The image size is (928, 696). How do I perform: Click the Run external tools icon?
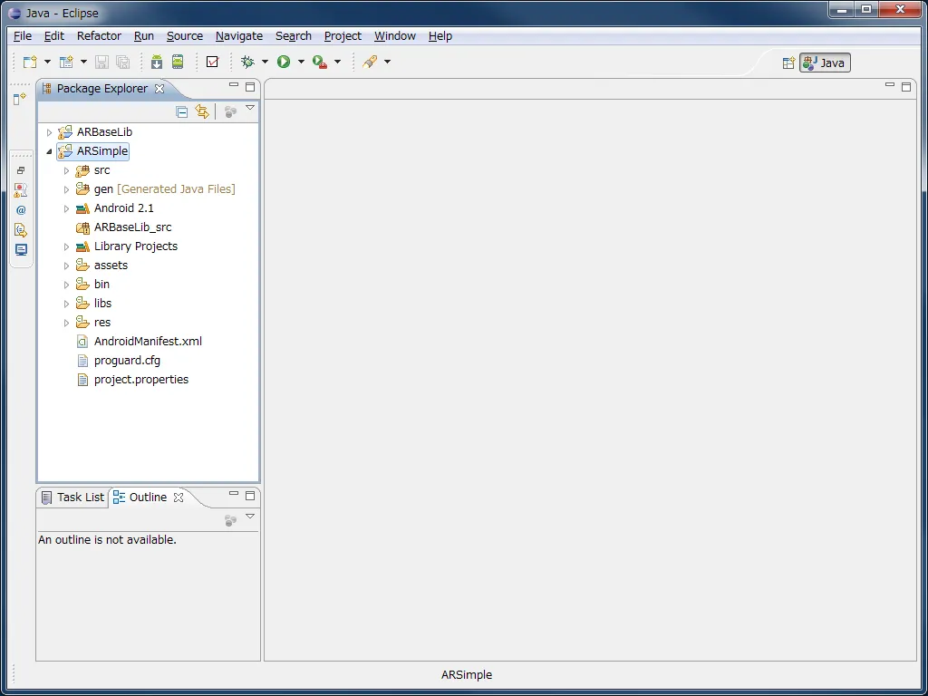[320, 62]
